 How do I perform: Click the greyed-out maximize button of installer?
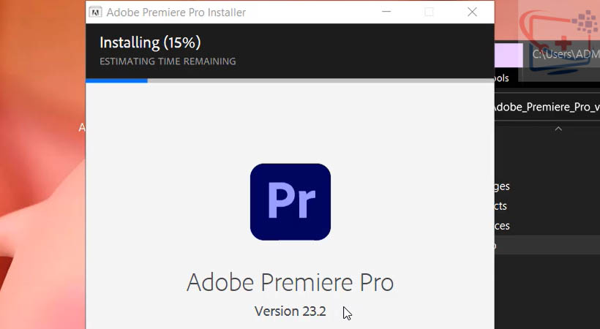(429, 12)
